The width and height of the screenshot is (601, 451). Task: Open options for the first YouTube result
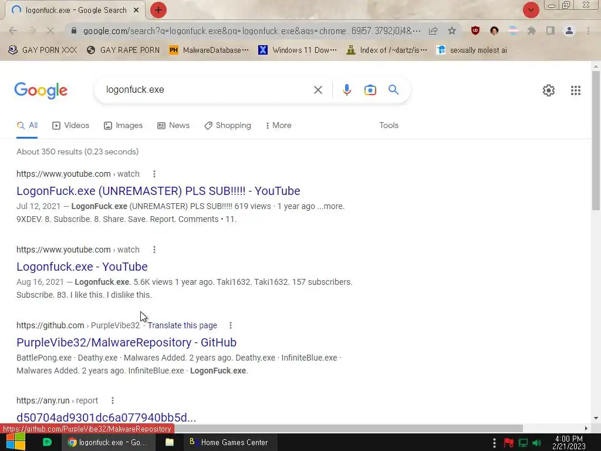154,174
